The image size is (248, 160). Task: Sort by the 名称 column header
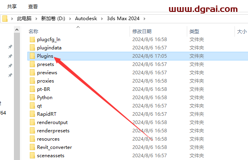pyautogui.click(x=34, y=31)
